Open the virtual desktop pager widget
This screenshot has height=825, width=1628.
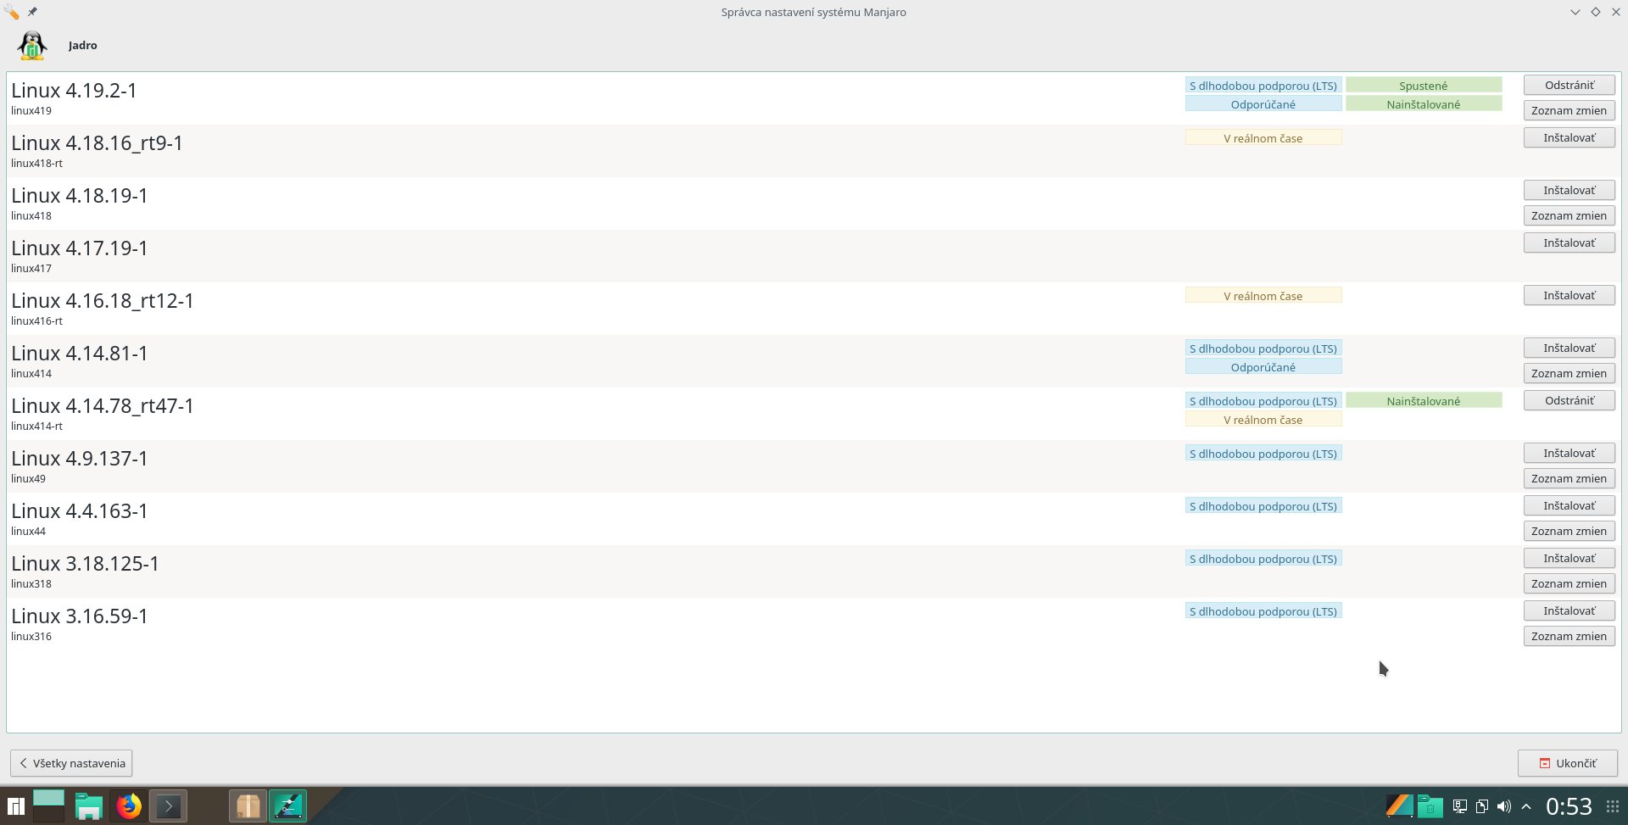click(x=48, y=805)
